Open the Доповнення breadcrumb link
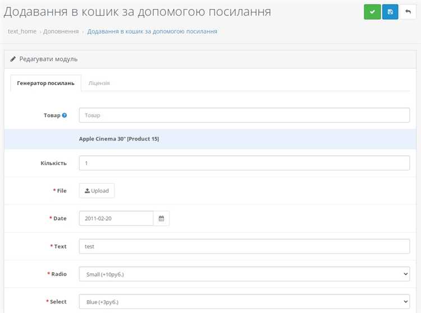The height and width of the screenshot is (313, 421). 61,31
